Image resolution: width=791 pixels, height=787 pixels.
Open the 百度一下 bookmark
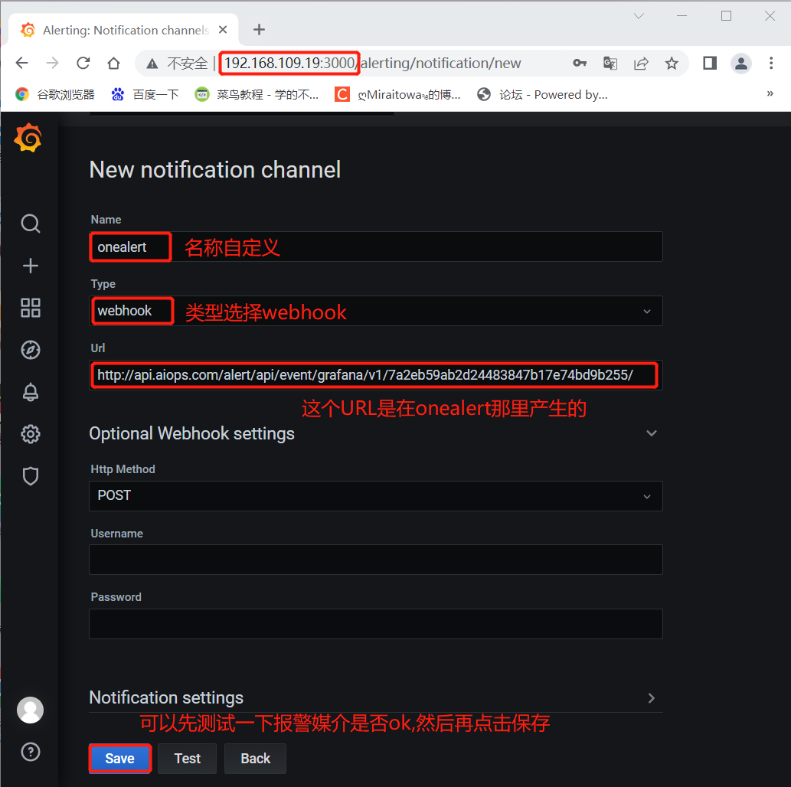145,94
